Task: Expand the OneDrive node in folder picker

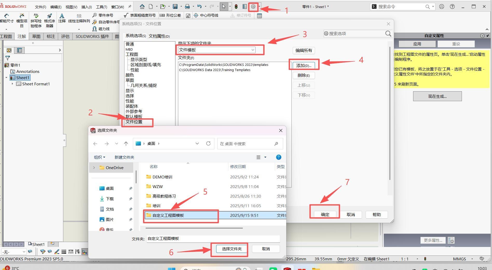Action: pyautogui.click(x=94, y=168)
